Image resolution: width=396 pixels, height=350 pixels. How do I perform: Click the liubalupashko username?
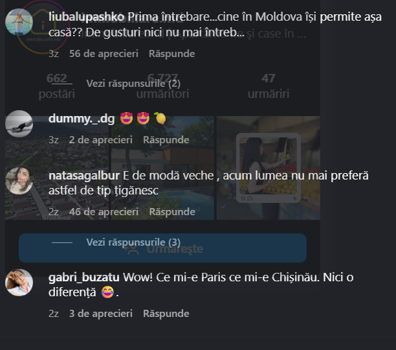click(x=86, y=17)
